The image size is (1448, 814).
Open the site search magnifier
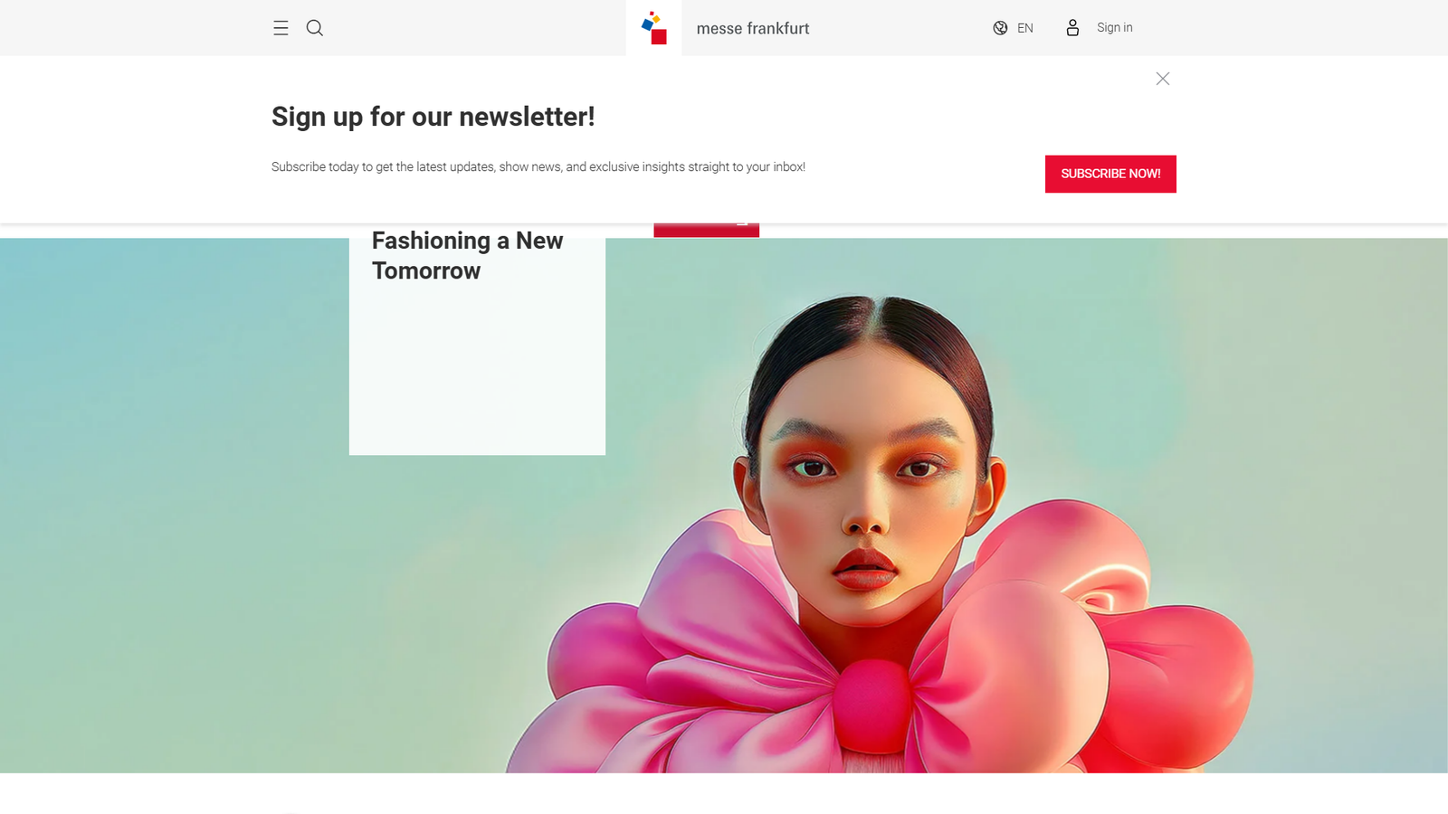315,28
